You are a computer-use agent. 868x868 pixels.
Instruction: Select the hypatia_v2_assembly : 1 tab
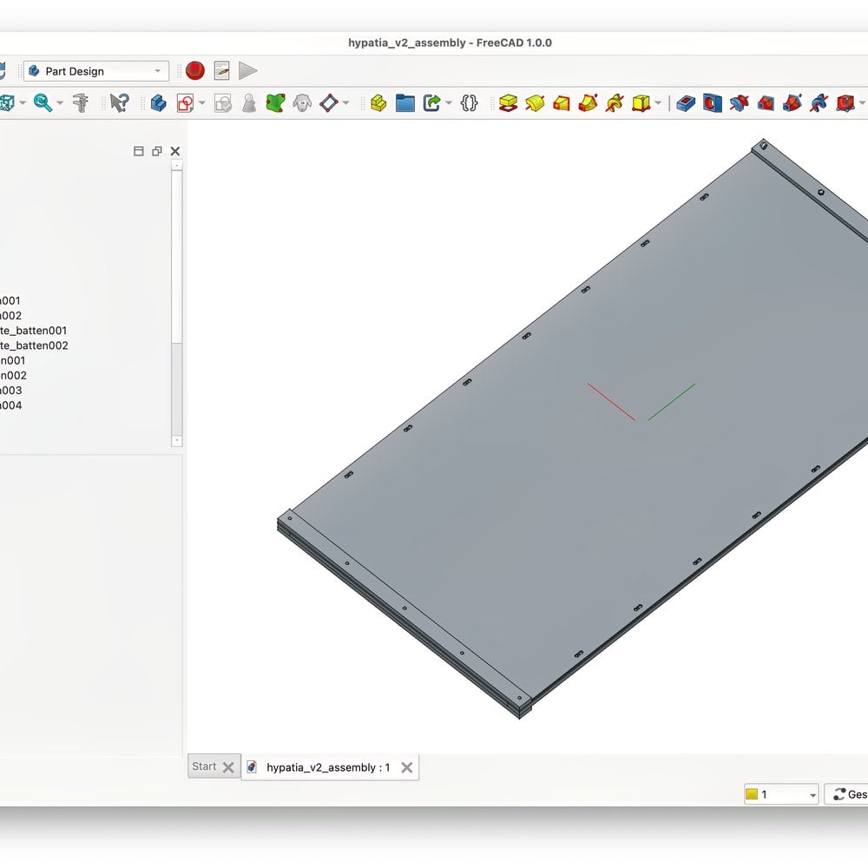(x=327, y=767)
